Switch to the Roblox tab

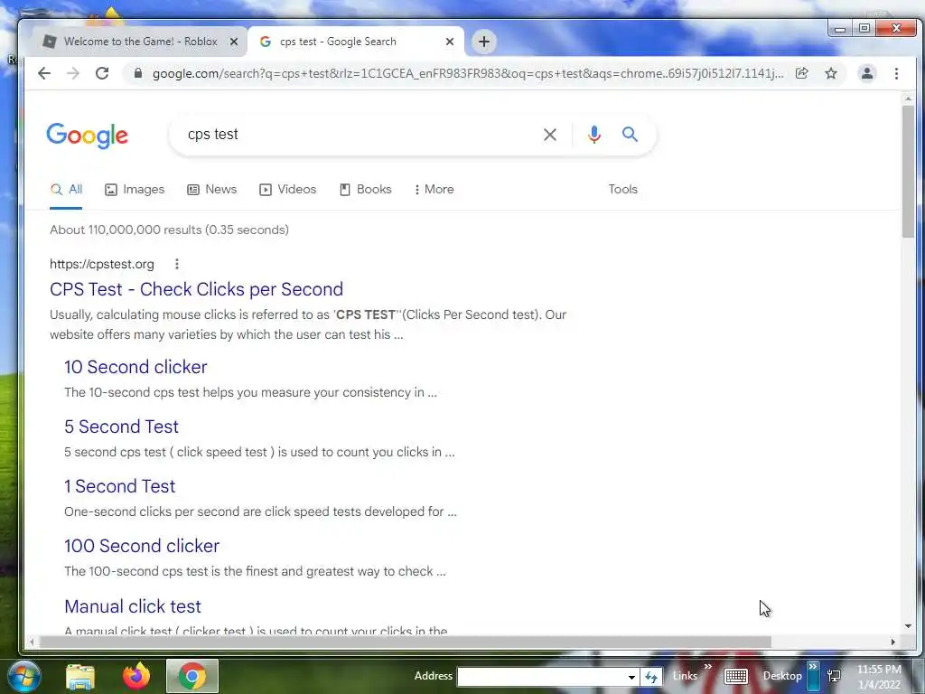[x=139, y=42]
